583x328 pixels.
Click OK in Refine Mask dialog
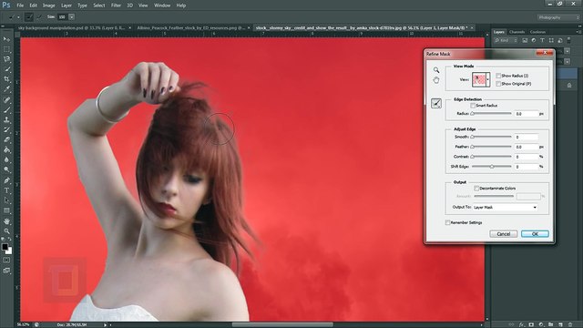tap(535, 234)
